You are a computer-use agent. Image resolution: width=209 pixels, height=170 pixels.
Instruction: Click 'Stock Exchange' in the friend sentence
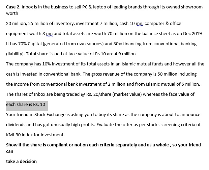tap(50, 115)
